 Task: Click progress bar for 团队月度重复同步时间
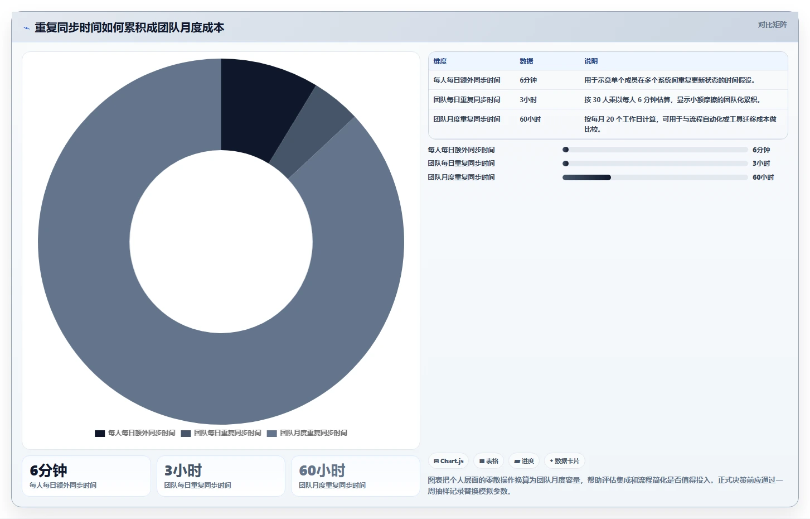[655, 177]
